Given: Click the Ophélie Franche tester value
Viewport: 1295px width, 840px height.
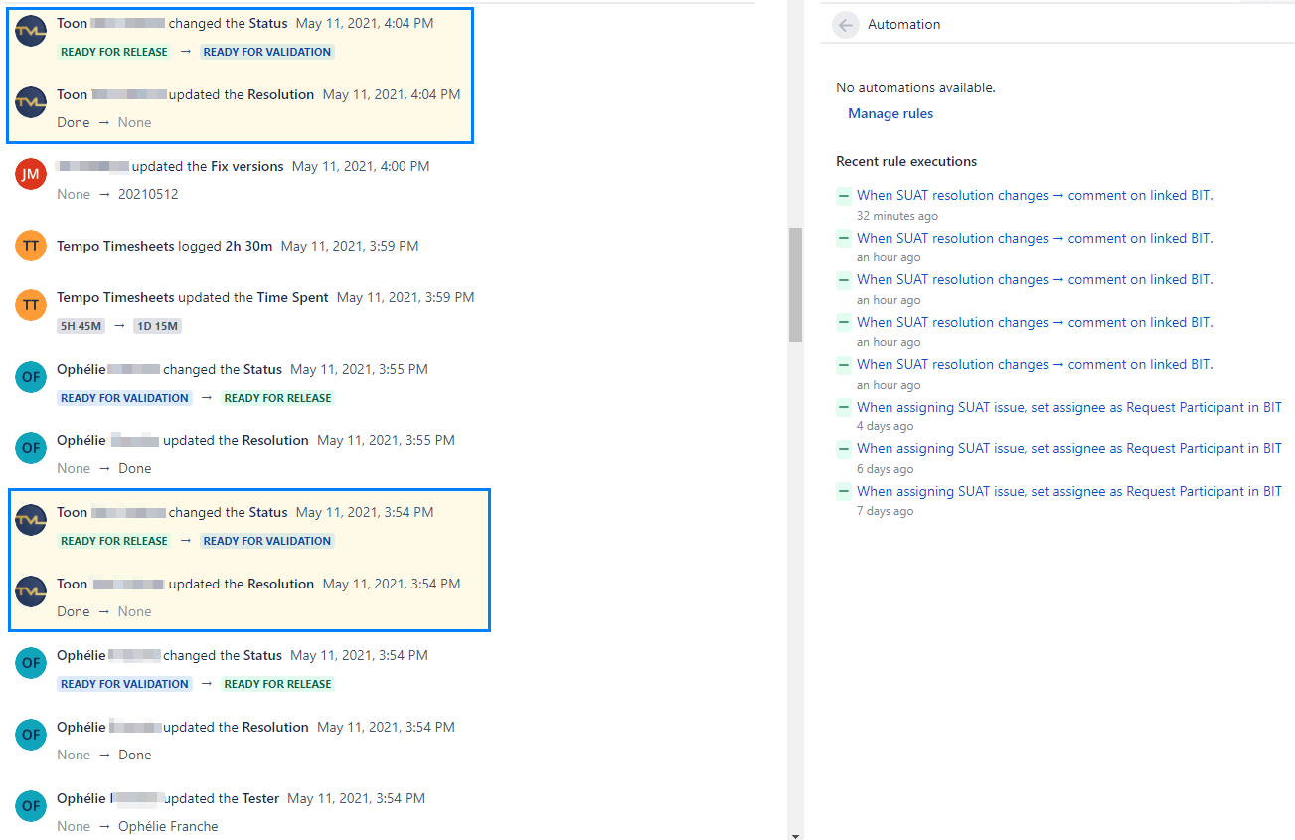Looking at the screenshot, I should (x=168, y=826).
